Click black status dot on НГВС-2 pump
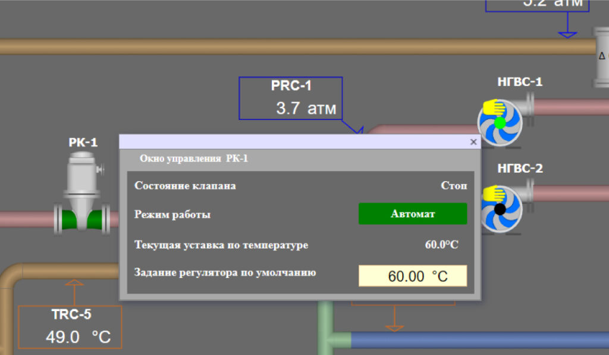609x355 pixels. click(x=500, y=209)
